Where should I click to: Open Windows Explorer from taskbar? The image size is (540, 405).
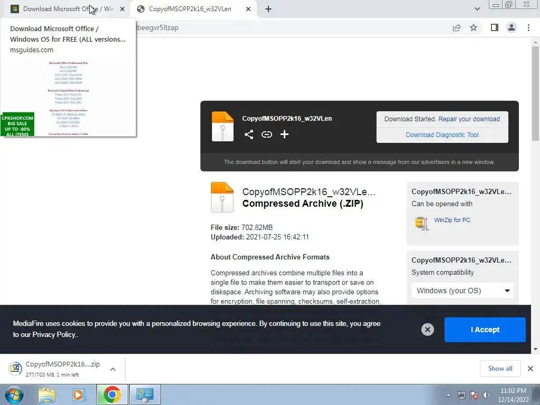[x=47, y=394]
